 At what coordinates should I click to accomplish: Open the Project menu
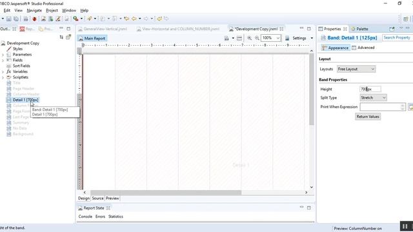click(52, 10)
